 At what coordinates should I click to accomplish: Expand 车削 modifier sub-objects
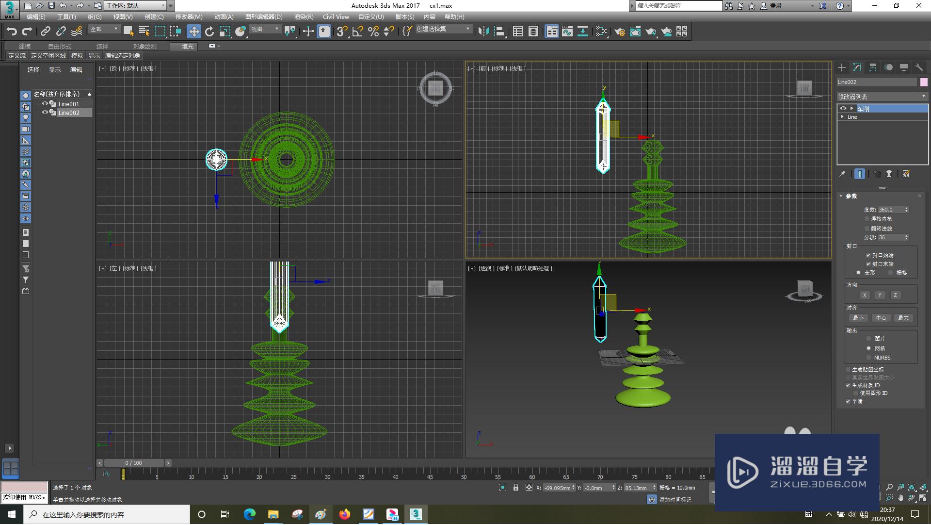(851, 108)
